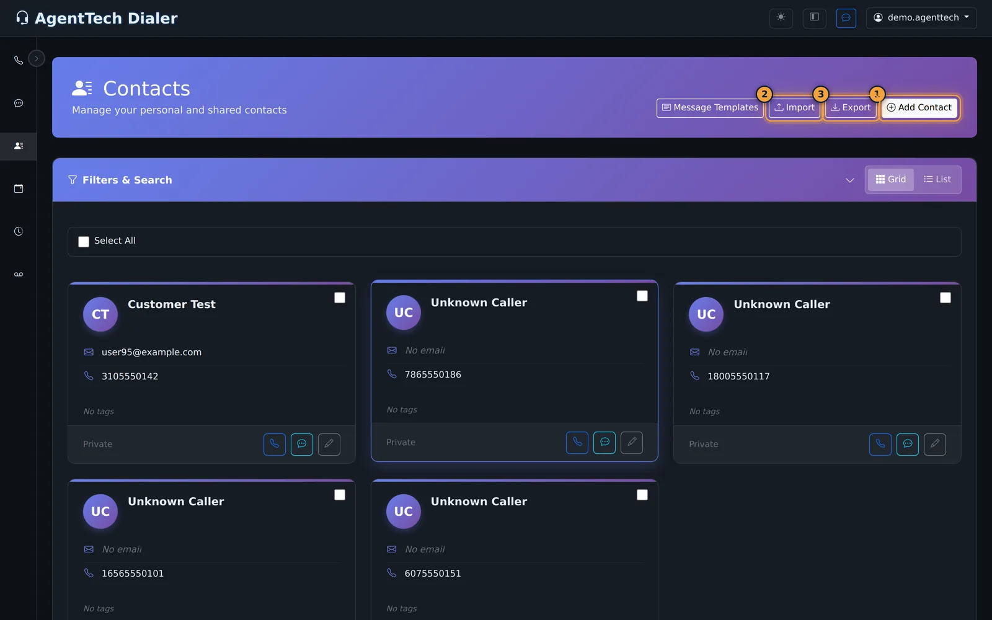Screen dimensions: 992x620
Task: Open Message Templates
Action: 710,108
